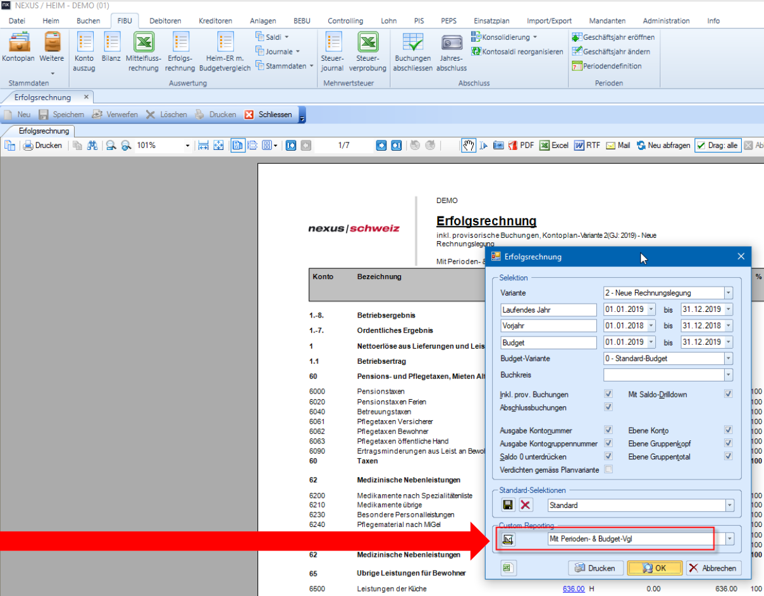Image resolution: width=764 pixels, height=596 pixels.
Task: Open the Kontoplan icon in ribbon
Action: [x=18, y=44]
